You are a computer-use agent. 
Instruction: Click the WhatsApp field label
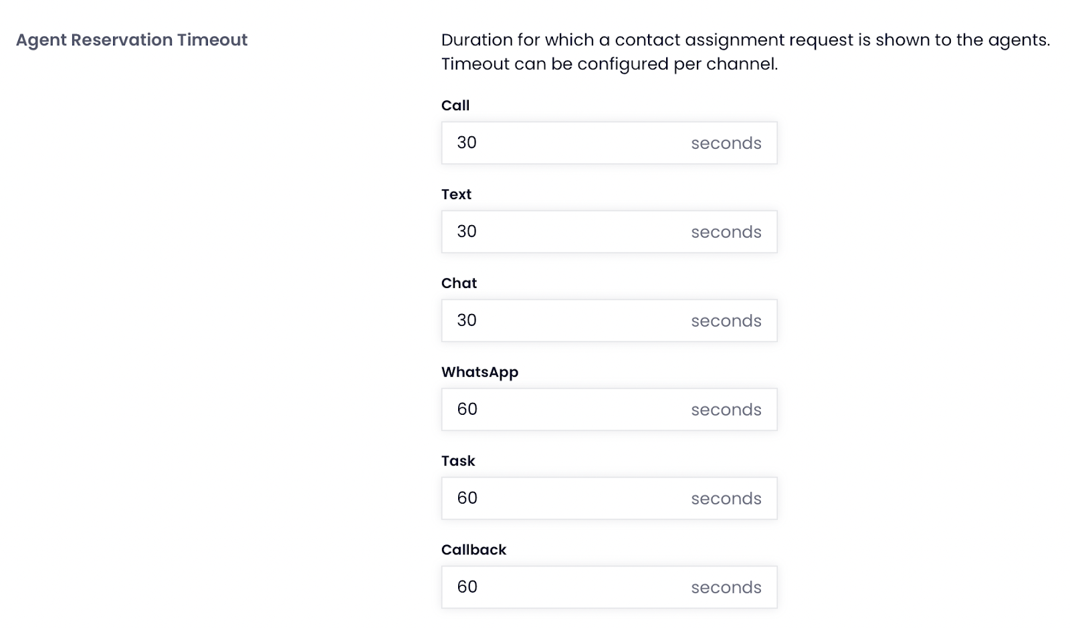[479, 373]
